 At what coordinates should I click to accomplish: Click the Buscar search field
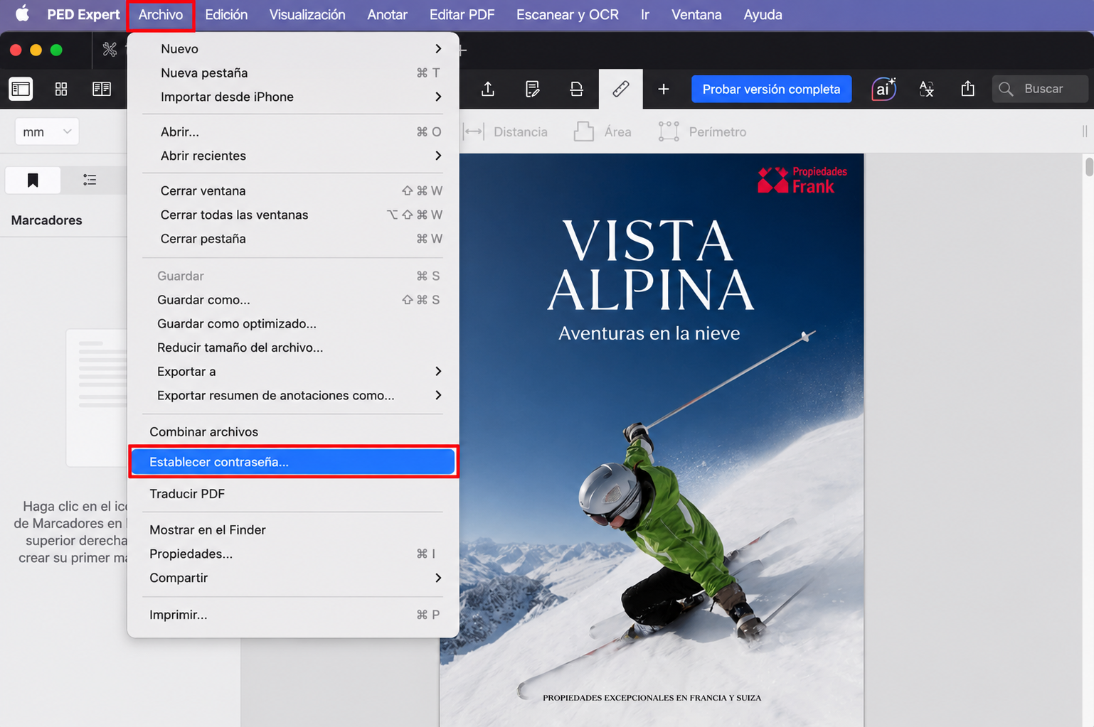pos(1040,89)
